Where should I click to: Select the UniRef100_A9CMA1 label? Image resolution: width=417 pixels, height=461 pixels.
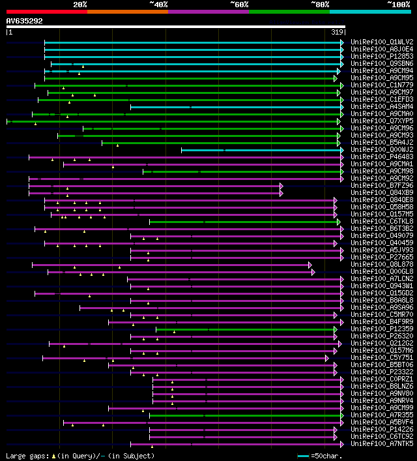click(382, 164)
